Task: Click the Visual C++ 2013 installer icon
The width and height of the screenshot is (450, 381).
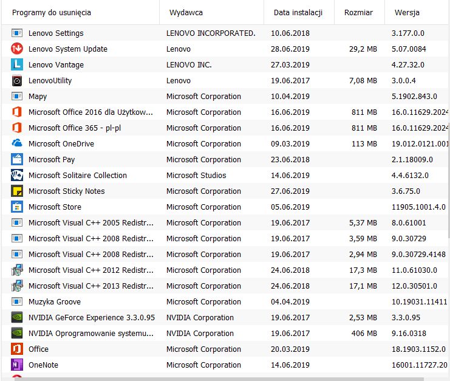Action: (17, 286)
